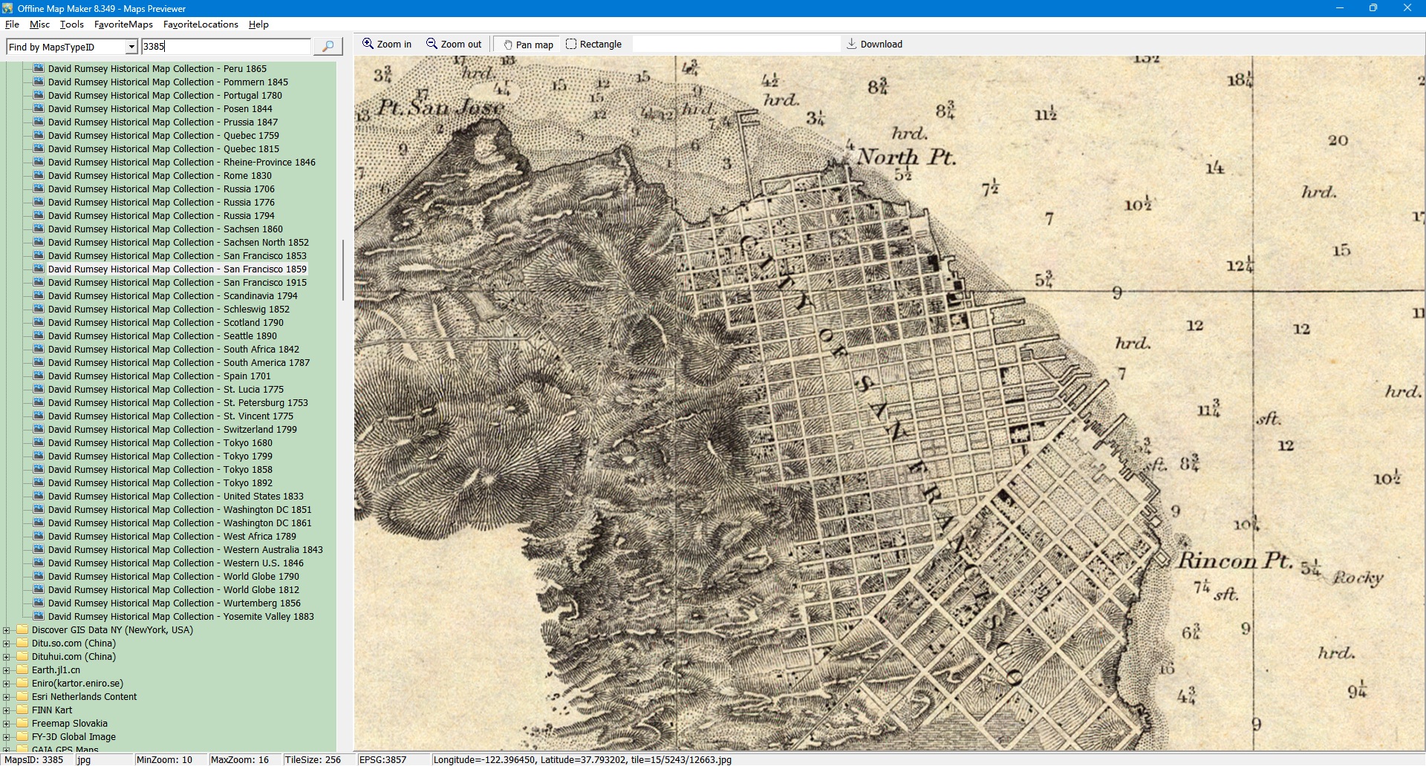Image resolution: width=1426 pixels, height=766 pixels.
Task: Activate the Pan map hand tool
Action: point(528,45)
